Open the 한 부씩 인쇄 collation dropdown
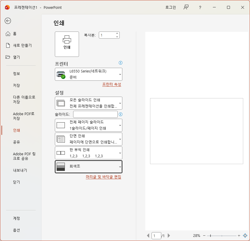This screenshot has height=241, width=250. [88, 153]
